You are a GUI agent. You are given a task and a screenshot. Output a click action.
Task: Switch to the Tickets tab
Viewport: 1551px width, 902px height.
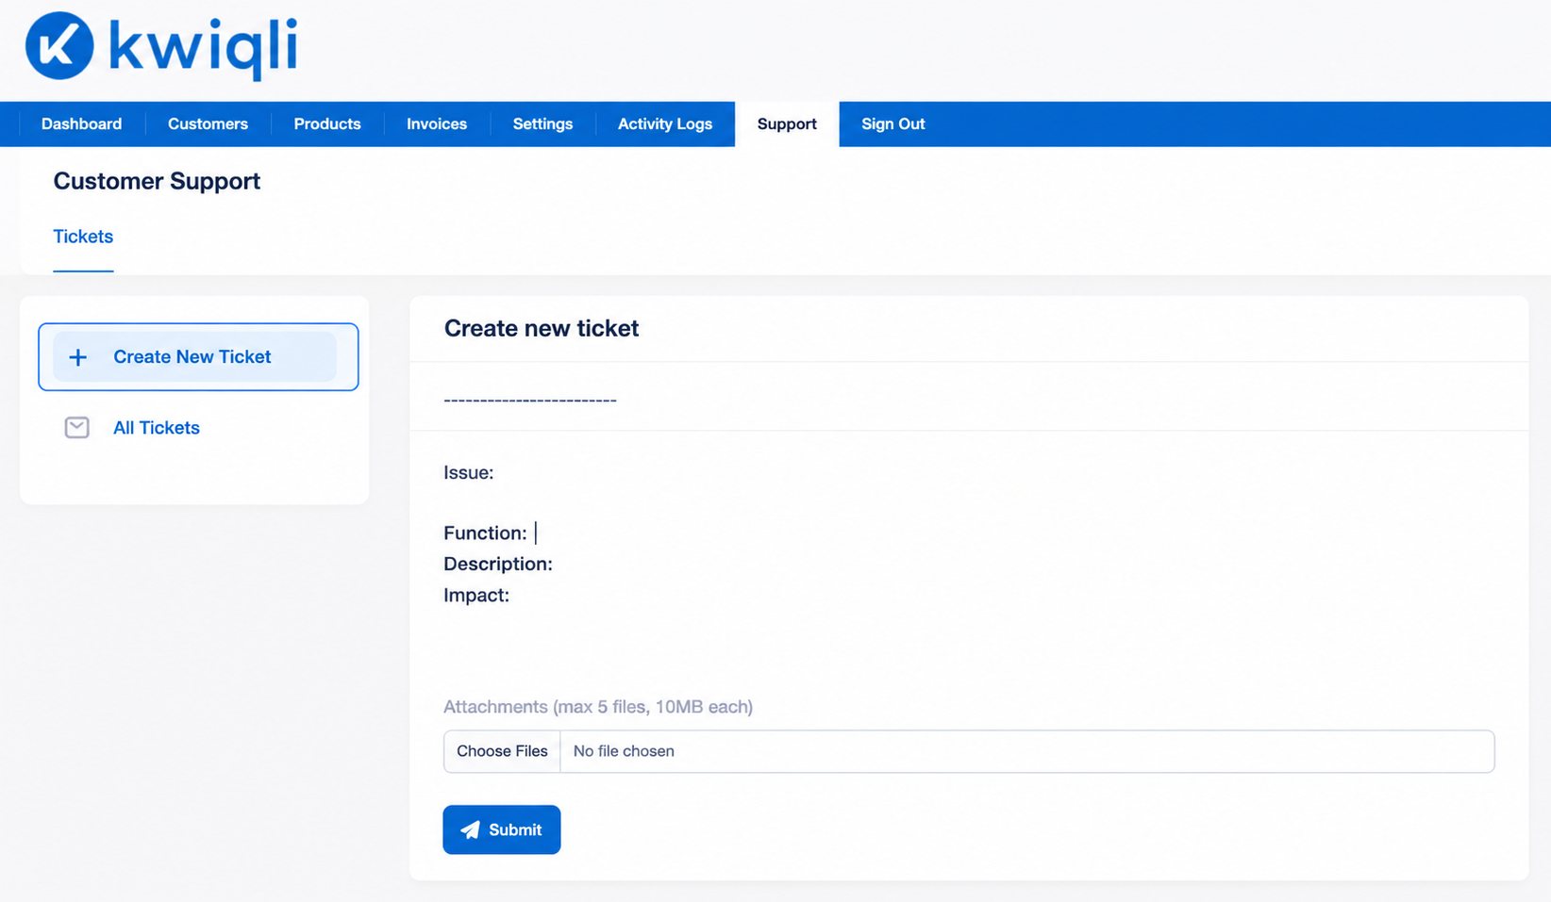83,237
